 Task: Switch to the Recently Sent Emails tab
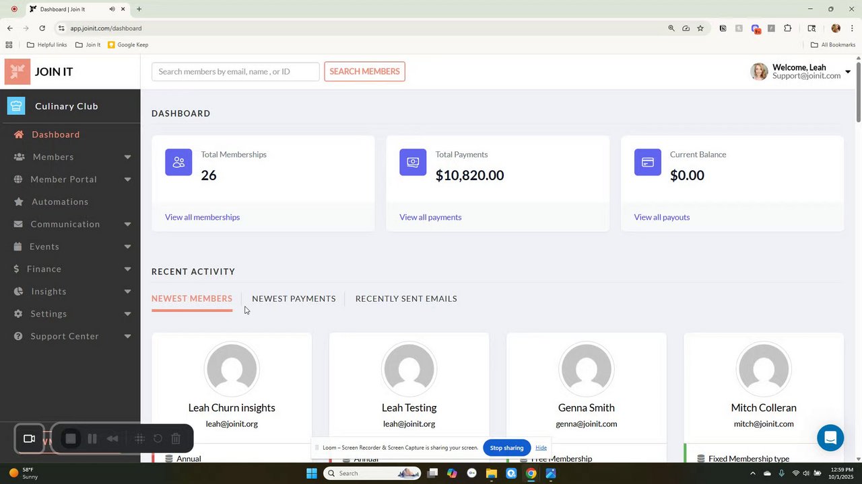point(406,298)
